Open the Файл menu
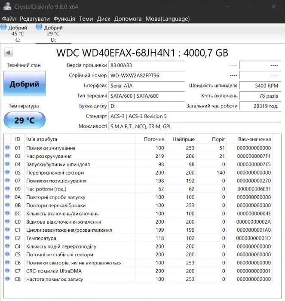This screenshot has height=301, width=285. pyautogui.click(x=9, y=19)
